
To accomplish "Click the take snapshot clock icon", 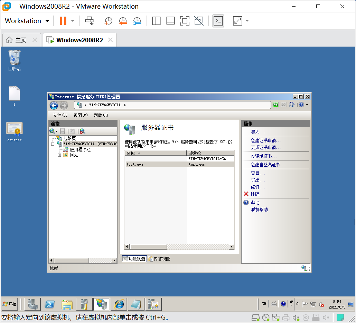I will (x=108, y=21).
